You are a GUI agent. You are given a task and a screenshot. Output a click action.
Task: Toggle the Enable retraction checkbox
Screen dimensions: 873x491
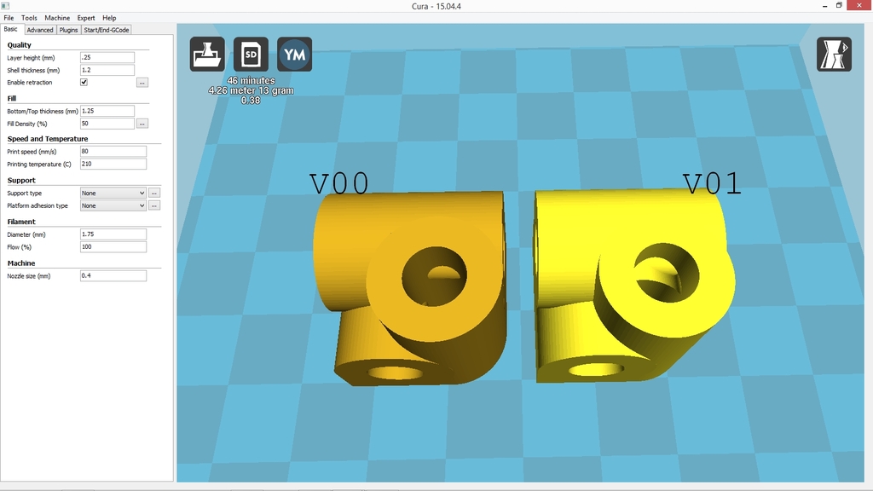coord(84,83)
